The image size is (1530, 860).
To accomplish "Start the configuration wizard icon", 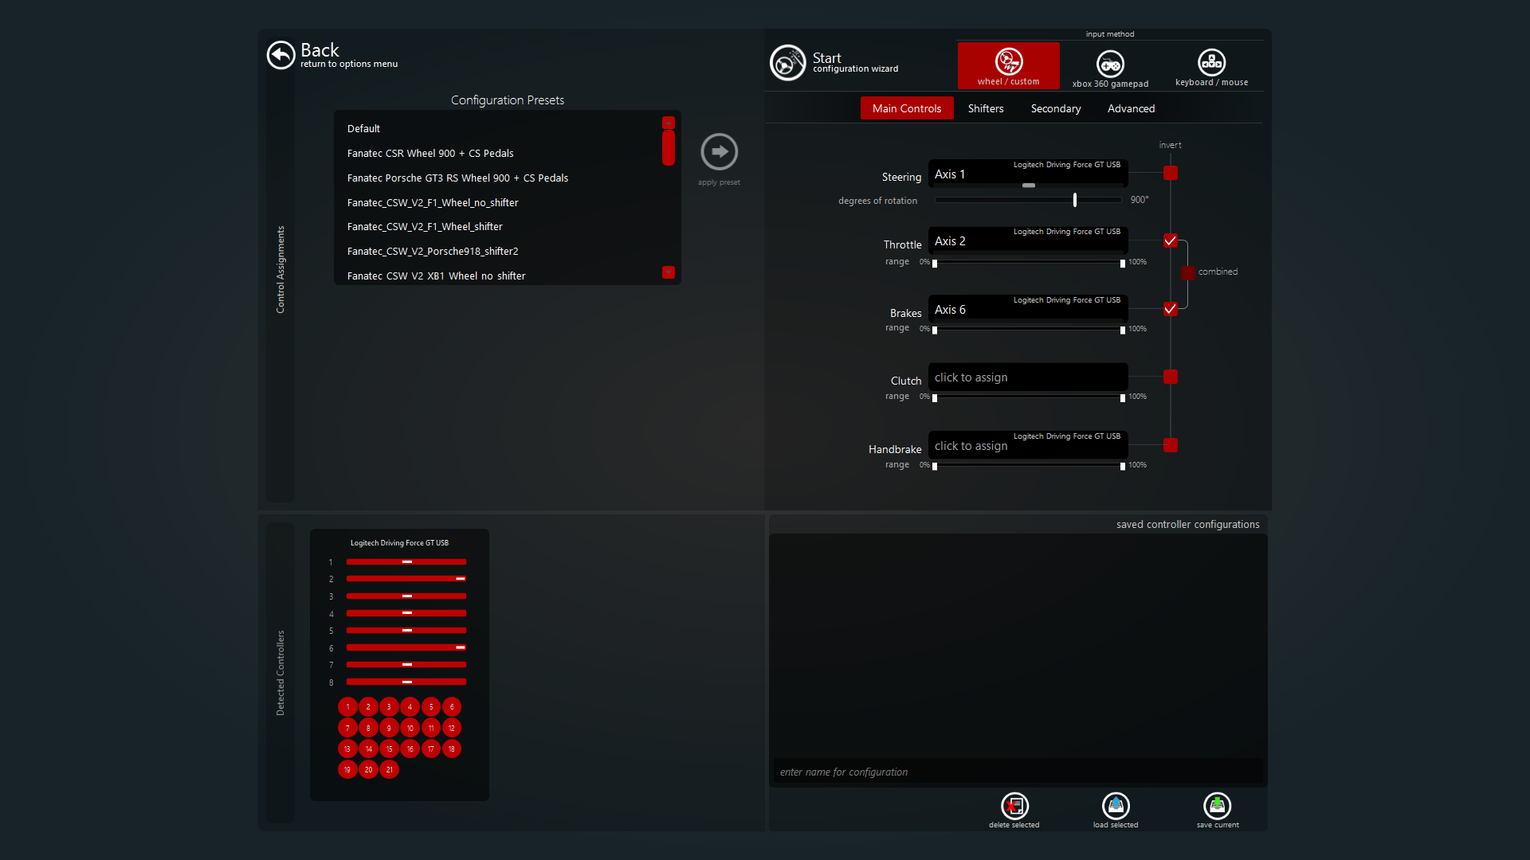I will pyautogui.click(x=787, y=63).
